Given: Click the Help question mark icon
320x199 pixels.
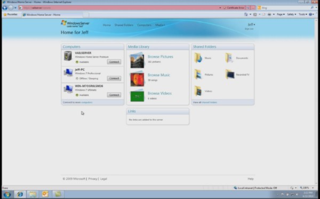Looking at the screenshot, I should coord(310,14).
